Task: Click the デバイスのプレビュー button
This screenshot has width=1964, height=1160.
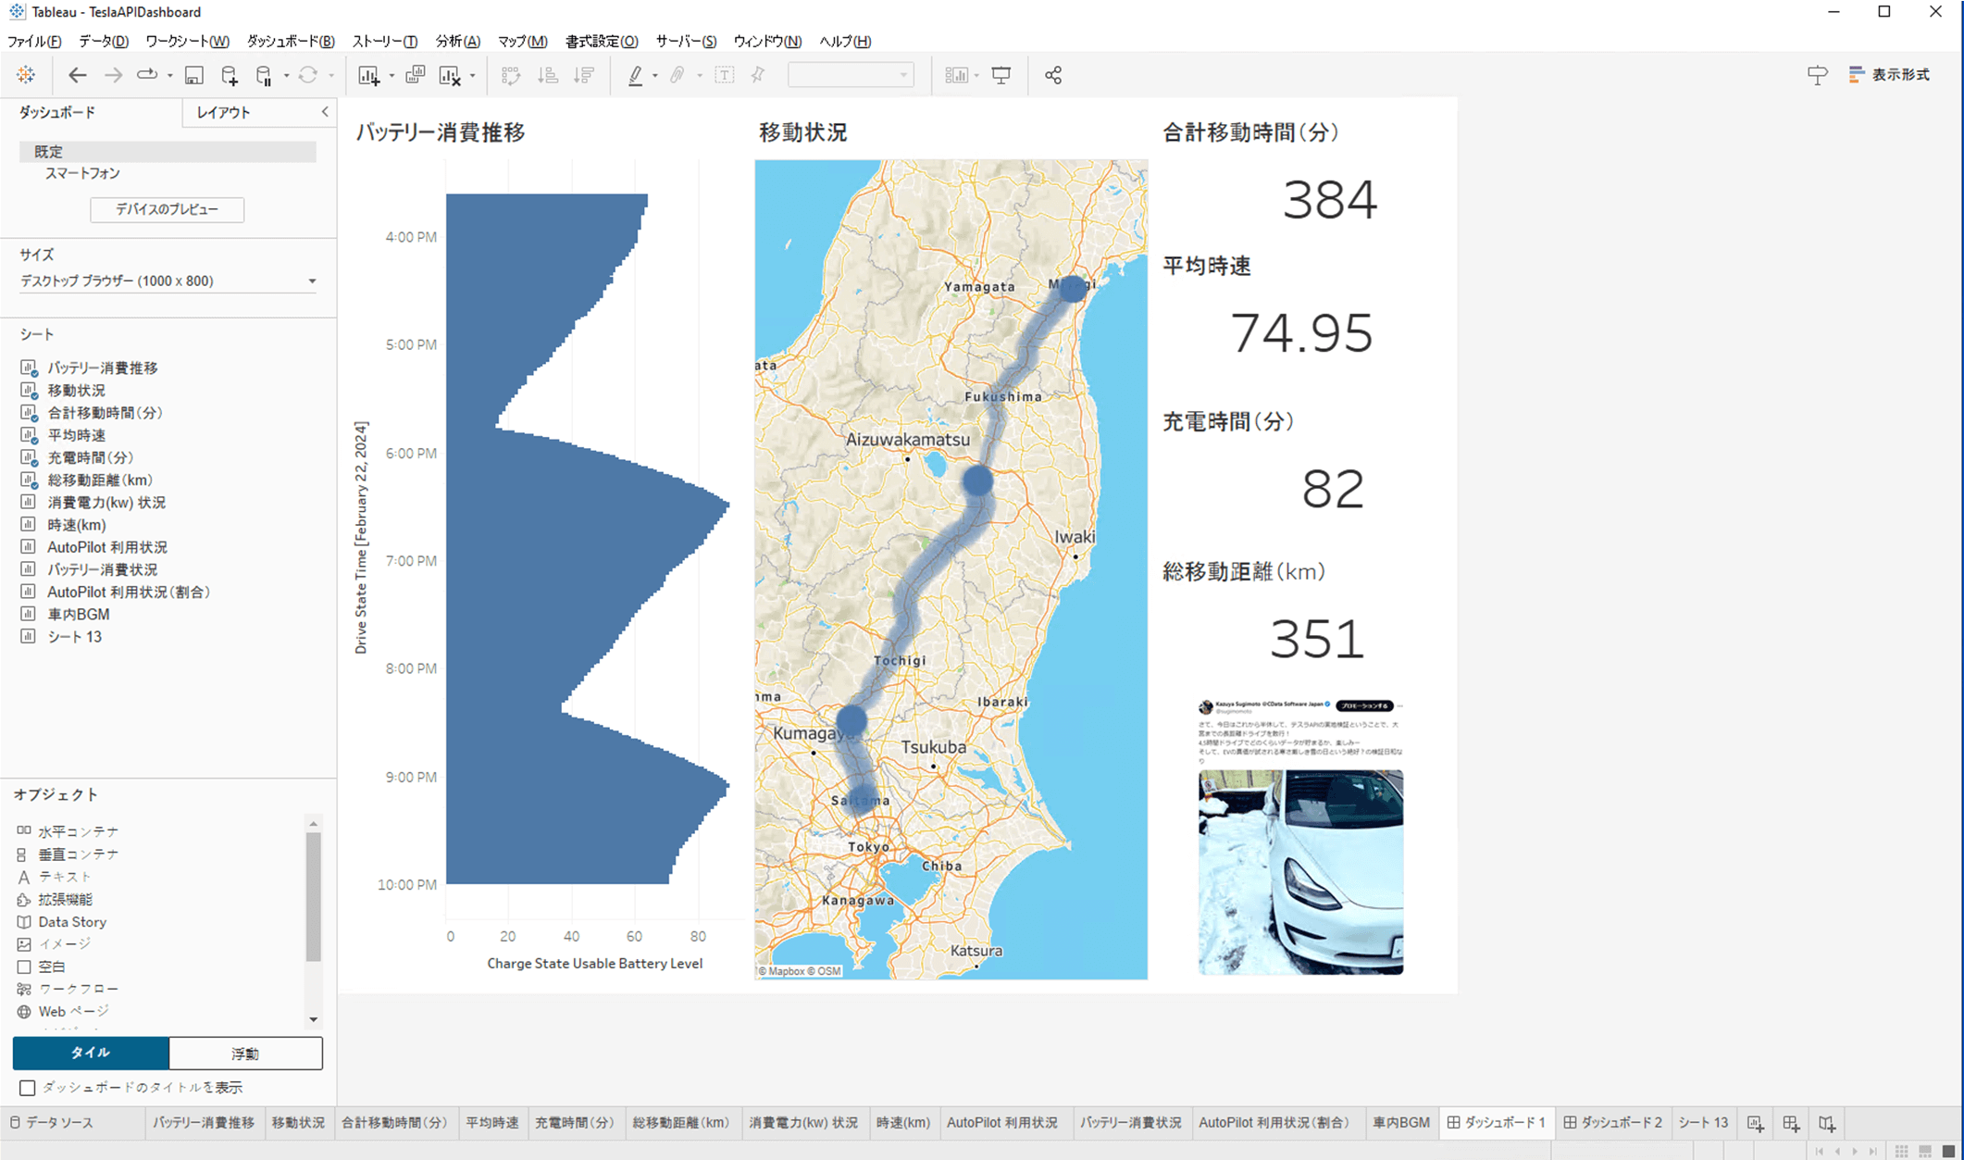Action: pos(167,209)
